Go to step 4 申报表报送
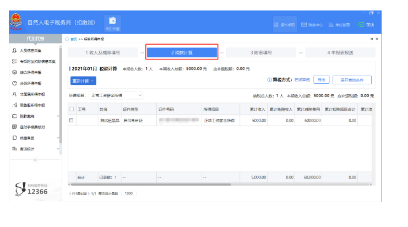This screenshot has height=227, width=408. (x=339, y=52)
